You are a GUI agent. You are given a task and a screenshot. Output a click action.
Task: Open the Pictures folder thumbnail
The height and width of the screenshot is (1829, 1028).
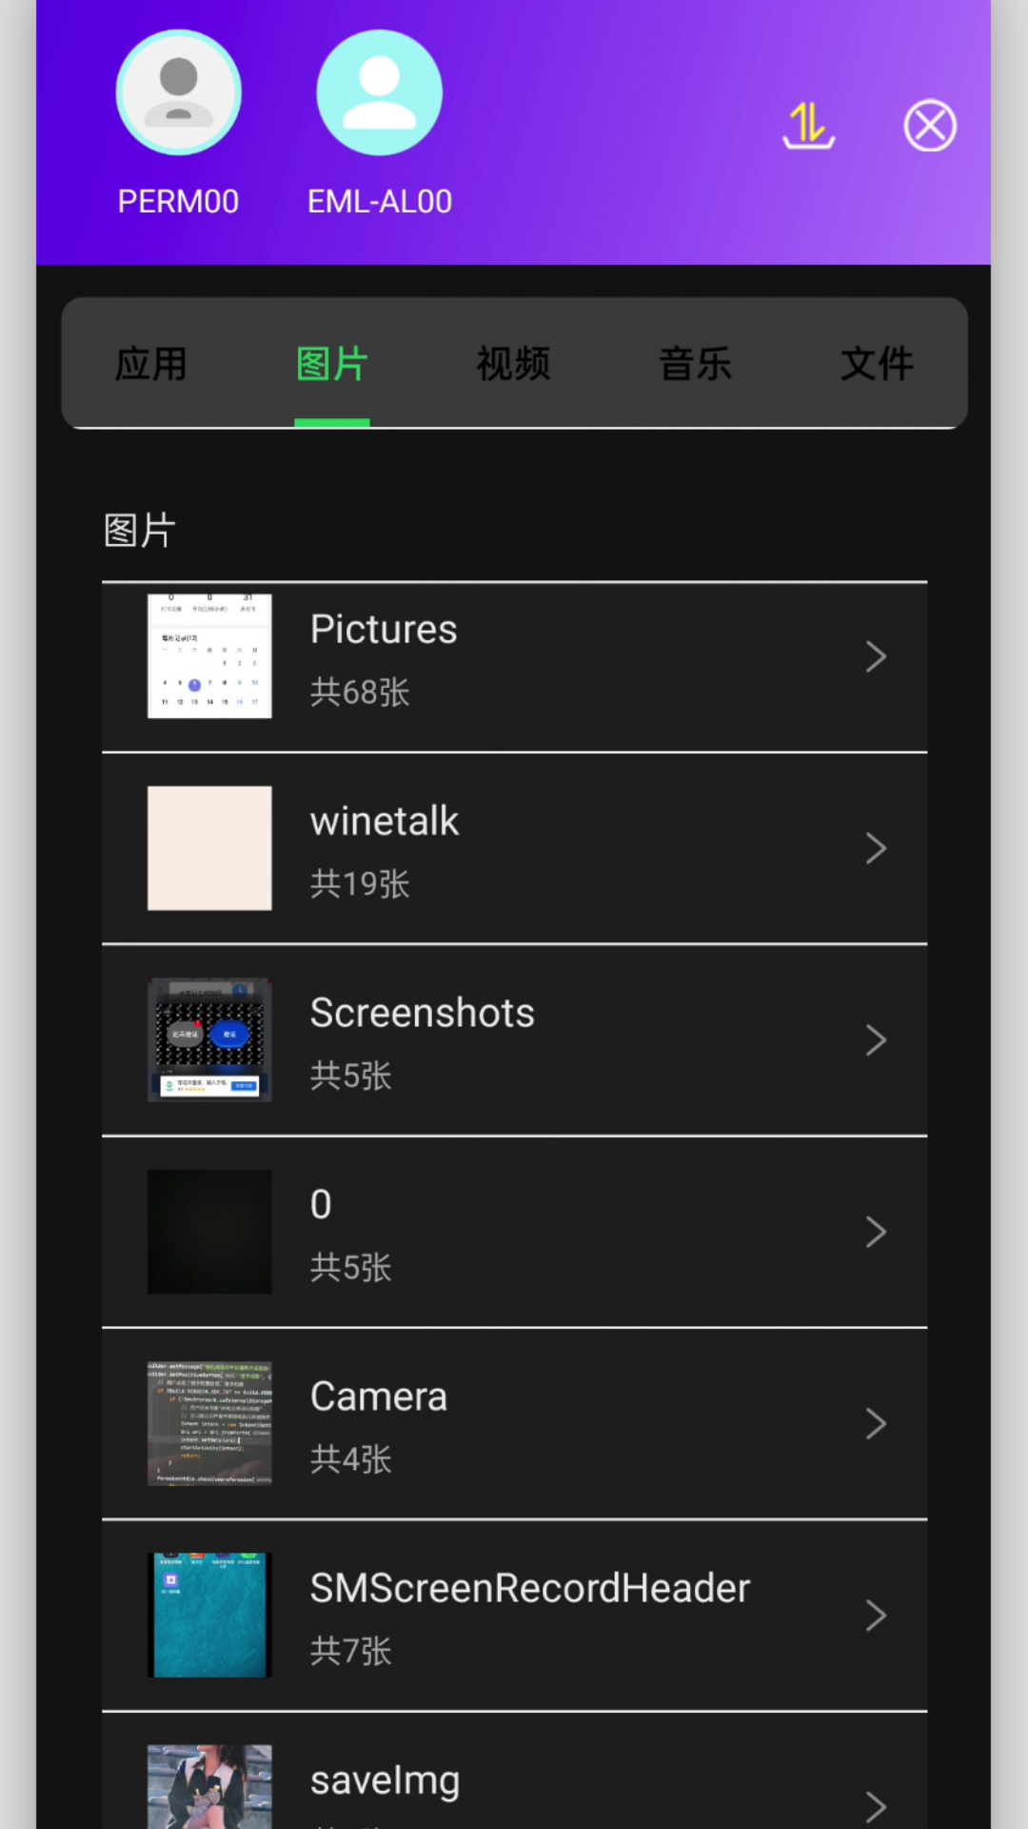click(x=209, y=656)
